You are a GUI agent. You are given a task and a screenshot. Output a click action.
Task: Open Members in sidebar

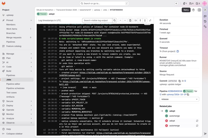17,25
